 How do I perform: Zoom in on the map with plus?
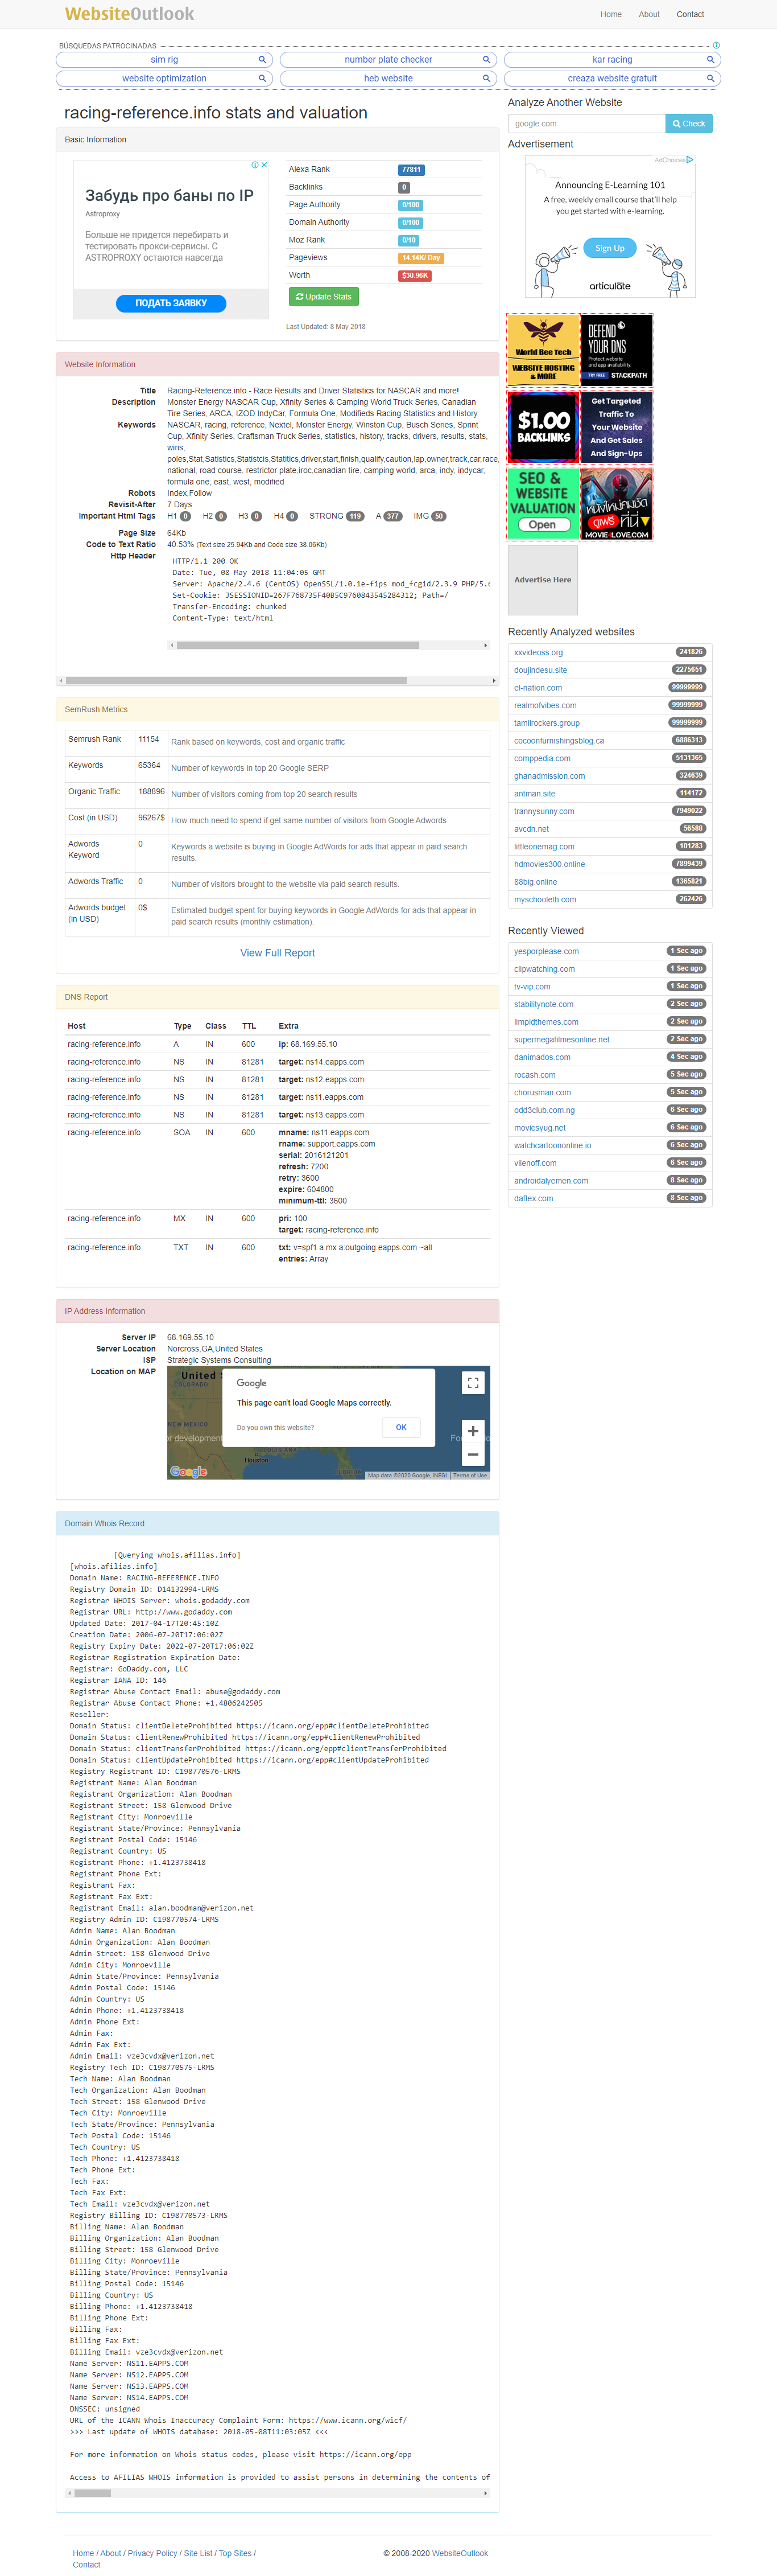coord(473,1431)
